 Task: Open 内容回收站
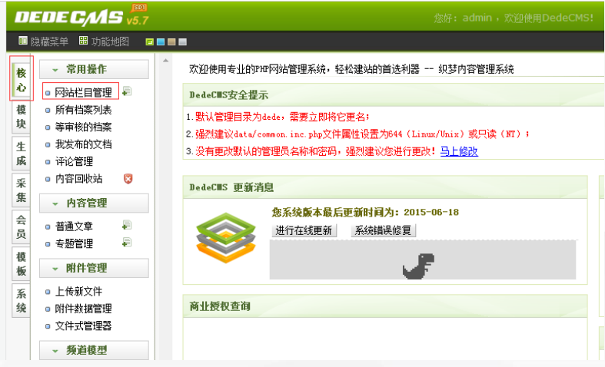(x=78, y=178)
